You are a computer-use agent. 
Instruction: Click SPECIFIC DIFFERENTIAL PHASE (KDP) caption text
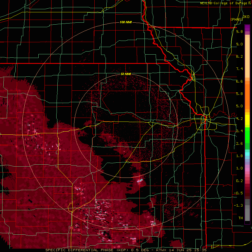coord(87,250)
